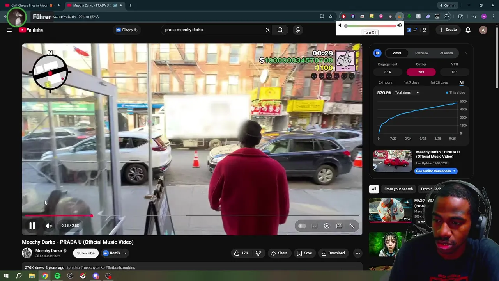Viewport: 499px width, 281px height.
Task: Enter fullscreen on the video player
Action: pos(352,226)
